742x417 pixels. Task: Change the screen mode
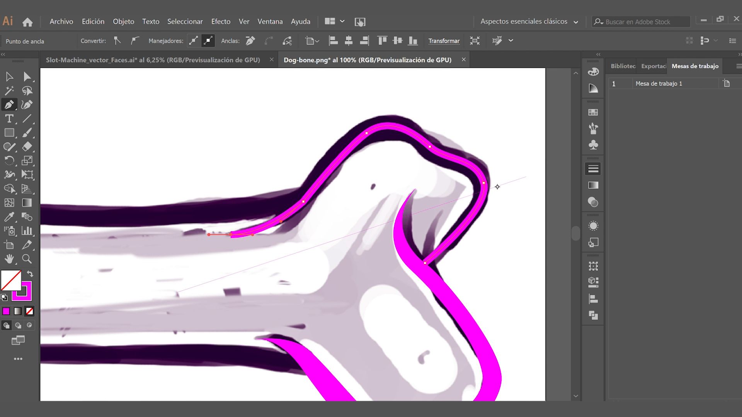coord(18,340)
